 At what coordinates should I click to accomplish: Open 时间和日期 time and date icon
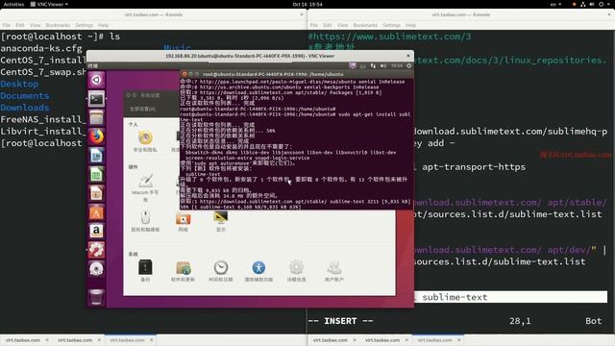pyautogui.click(x=220, y=271)
